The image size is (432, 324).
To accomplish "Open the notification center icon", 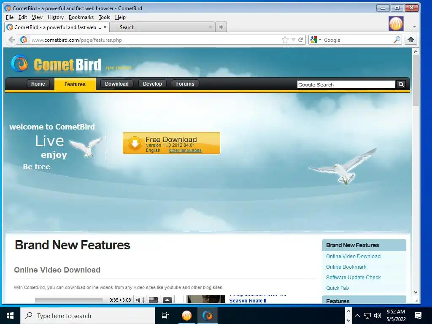I will click(418, 316).
